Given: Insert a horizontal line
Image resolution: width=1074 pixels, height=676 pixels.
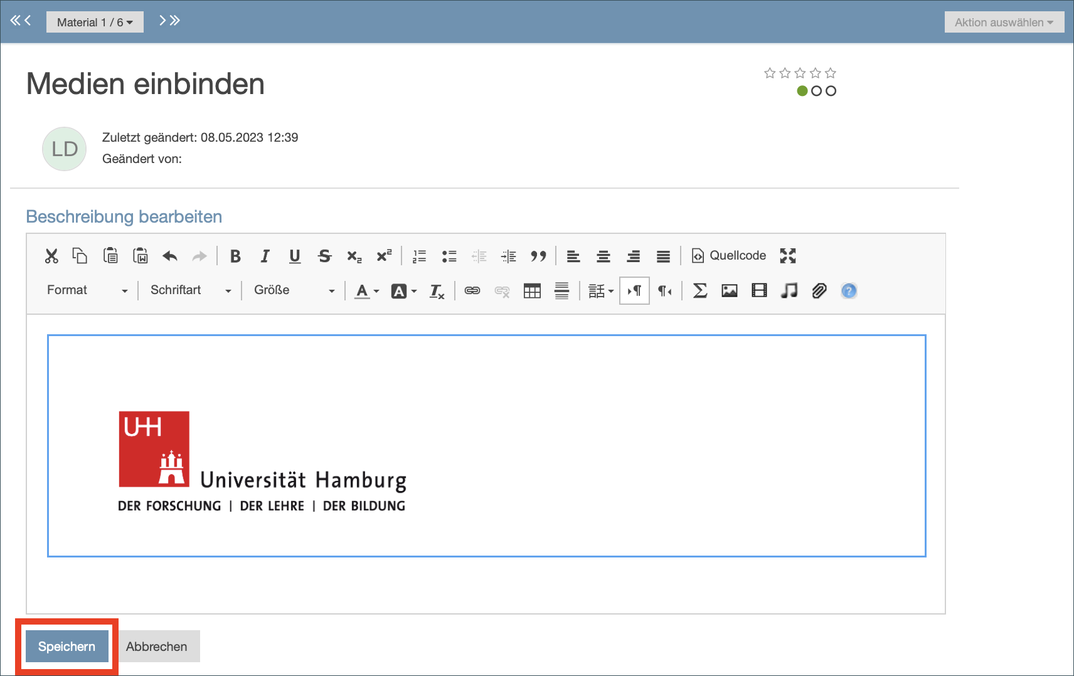Looking at the screenshot, I should (562, 291).
